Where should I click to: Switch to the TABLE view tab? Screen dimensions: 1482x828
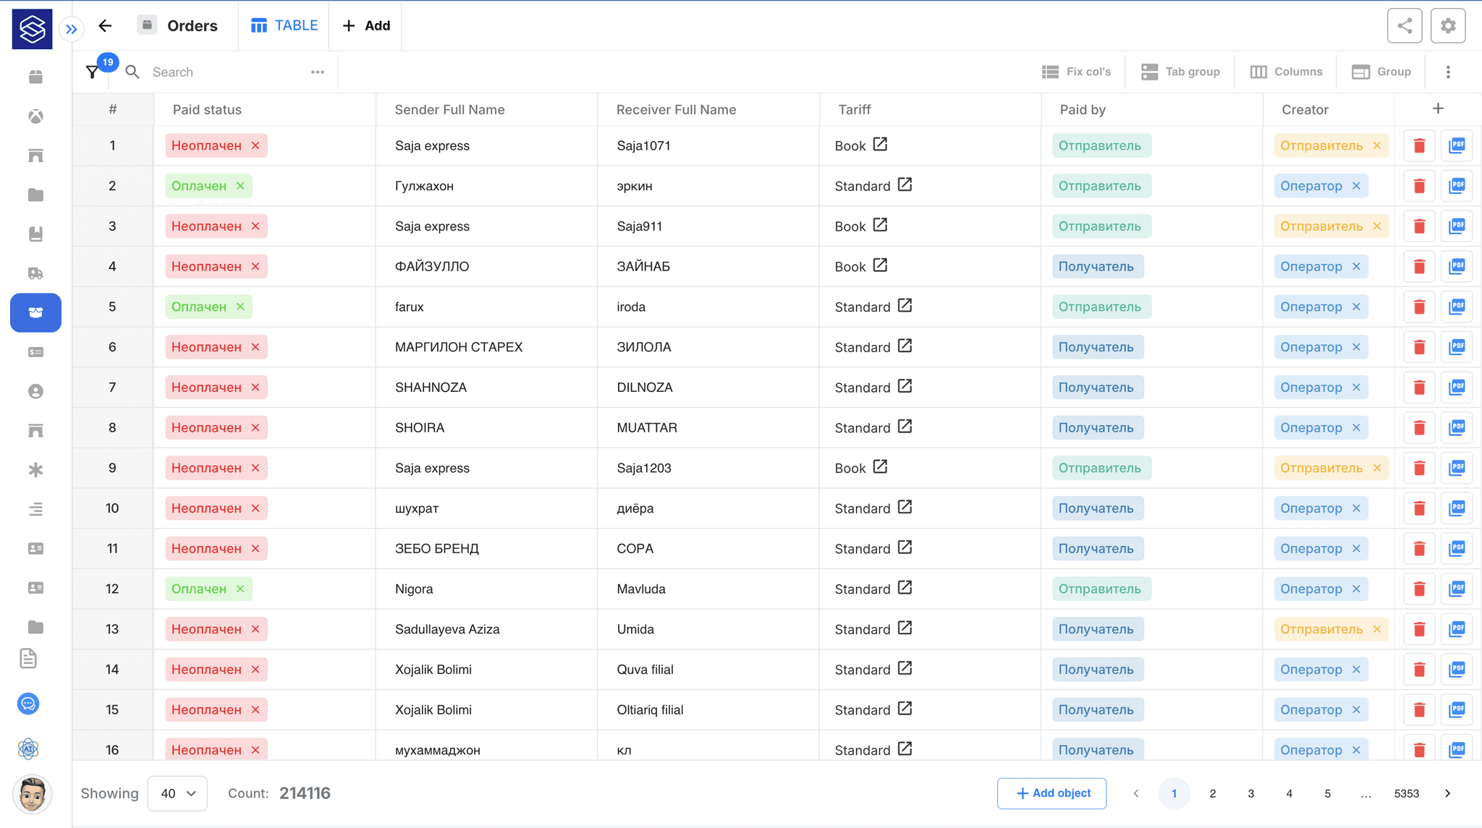click(x=284, y=26)
